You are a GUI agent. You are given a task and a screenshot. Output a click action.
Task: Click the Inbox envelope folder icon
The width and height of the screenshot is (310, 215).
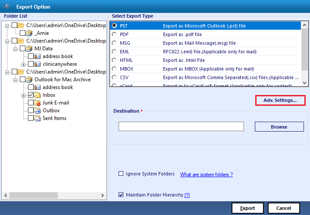[x=37, y=95]
